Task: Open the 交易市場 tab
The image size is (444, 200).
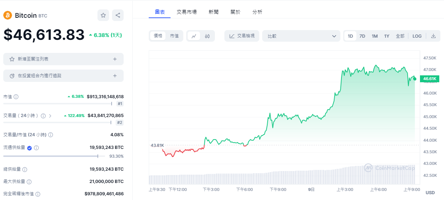Action: click(187, 12)
